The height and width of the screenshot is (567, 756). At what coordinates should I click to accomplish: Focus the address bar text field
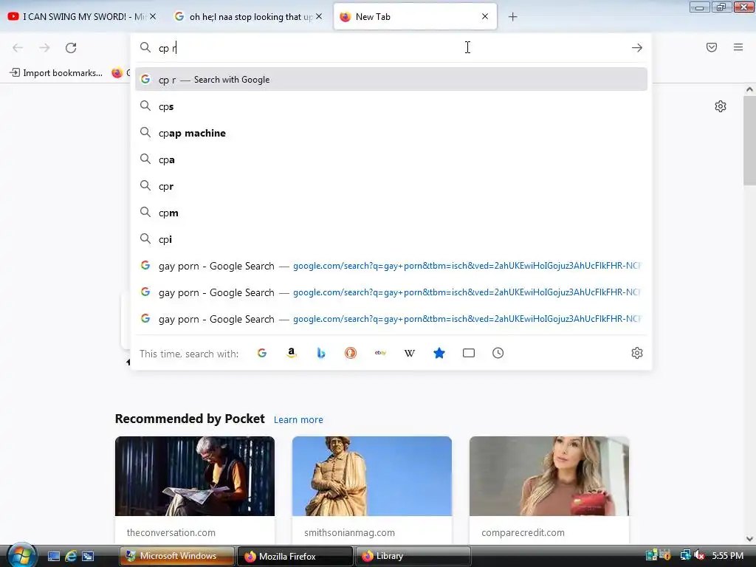click(391, 47)
